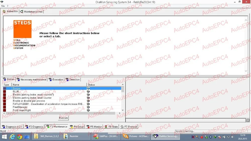Select 'Electric parking brake: reset counter' without asterisk

pyautogui.click(x=62, y=98)
